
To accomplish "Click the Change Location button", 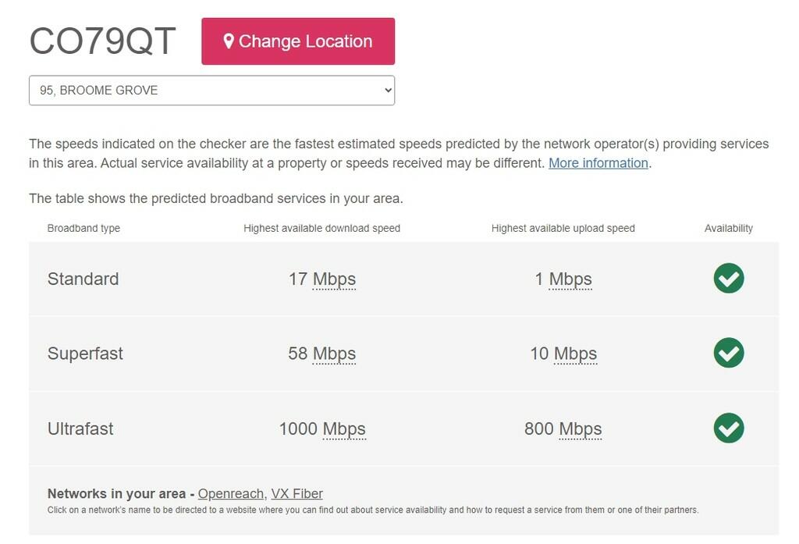I will tap(298, 41).
